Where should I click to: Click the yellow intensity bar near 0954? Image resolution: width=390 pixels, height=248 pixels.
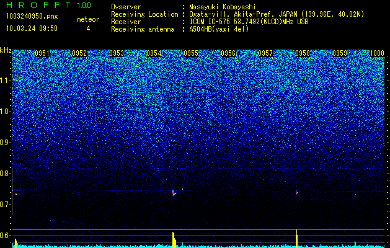tap(174, 240)
